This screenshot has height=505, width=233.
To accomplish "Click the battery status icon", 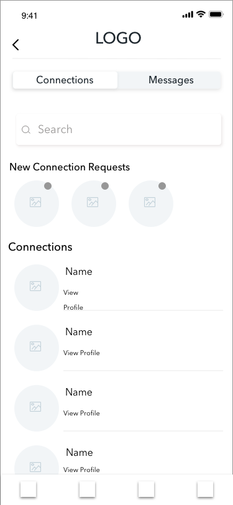I will [x=216, y=14].
